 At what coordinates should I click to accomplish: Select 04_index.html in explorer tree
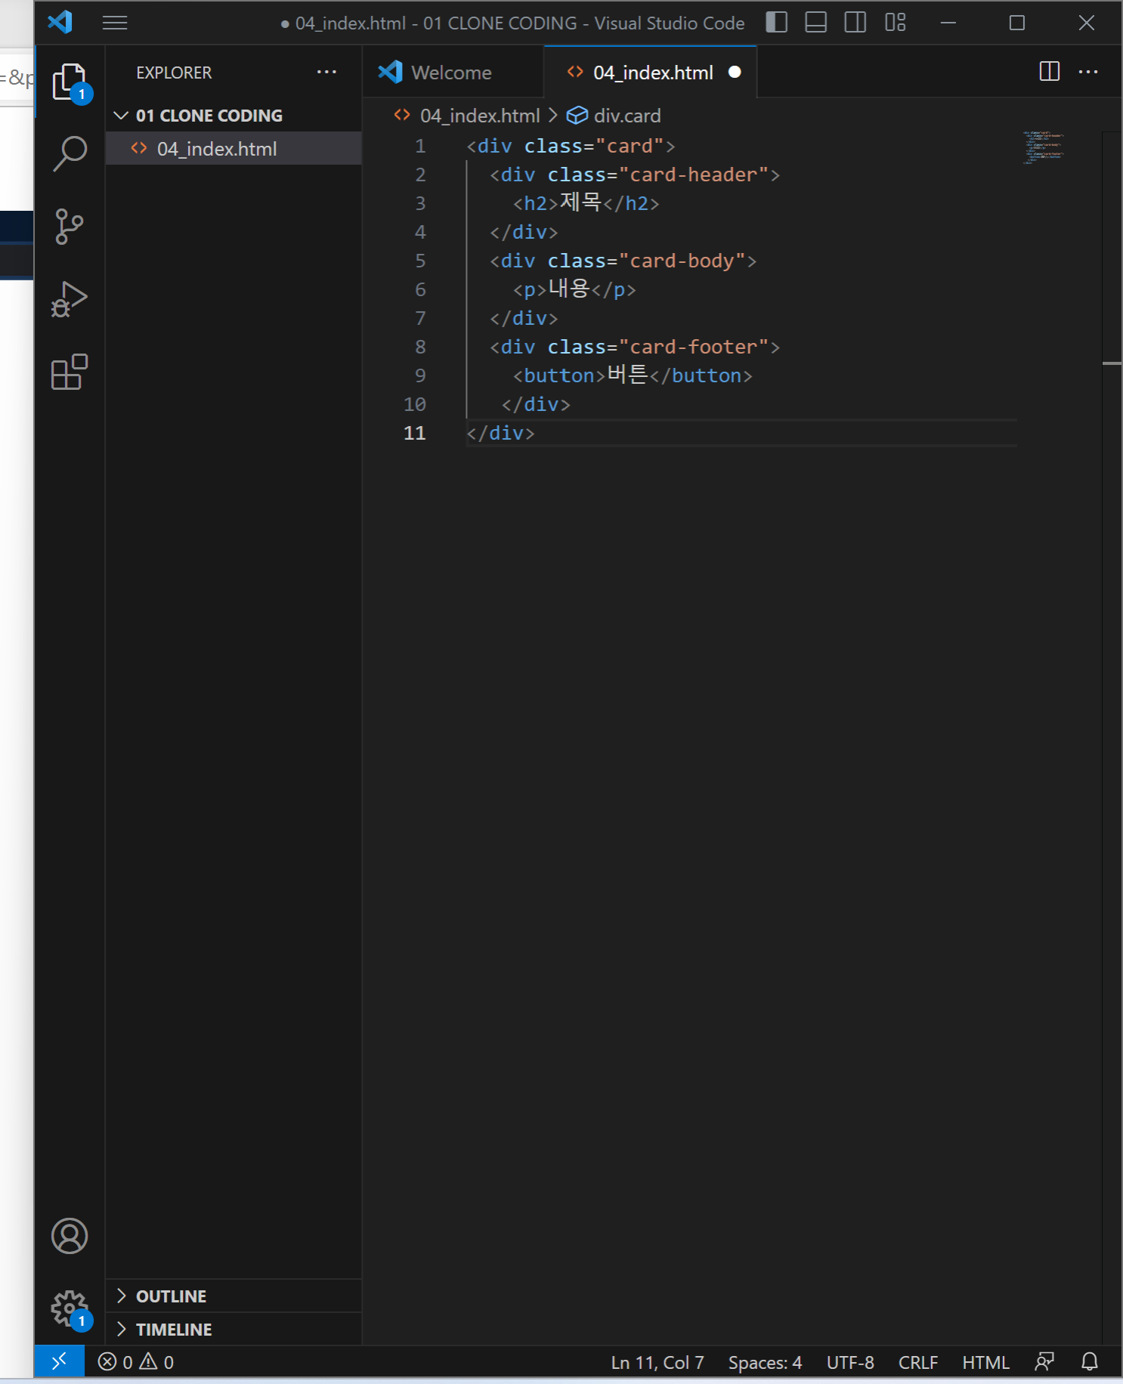tap(234, 149)
